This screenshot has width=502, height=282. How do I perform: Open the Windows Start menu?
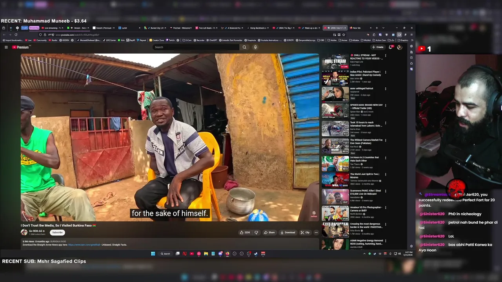[x=153, y=253]
